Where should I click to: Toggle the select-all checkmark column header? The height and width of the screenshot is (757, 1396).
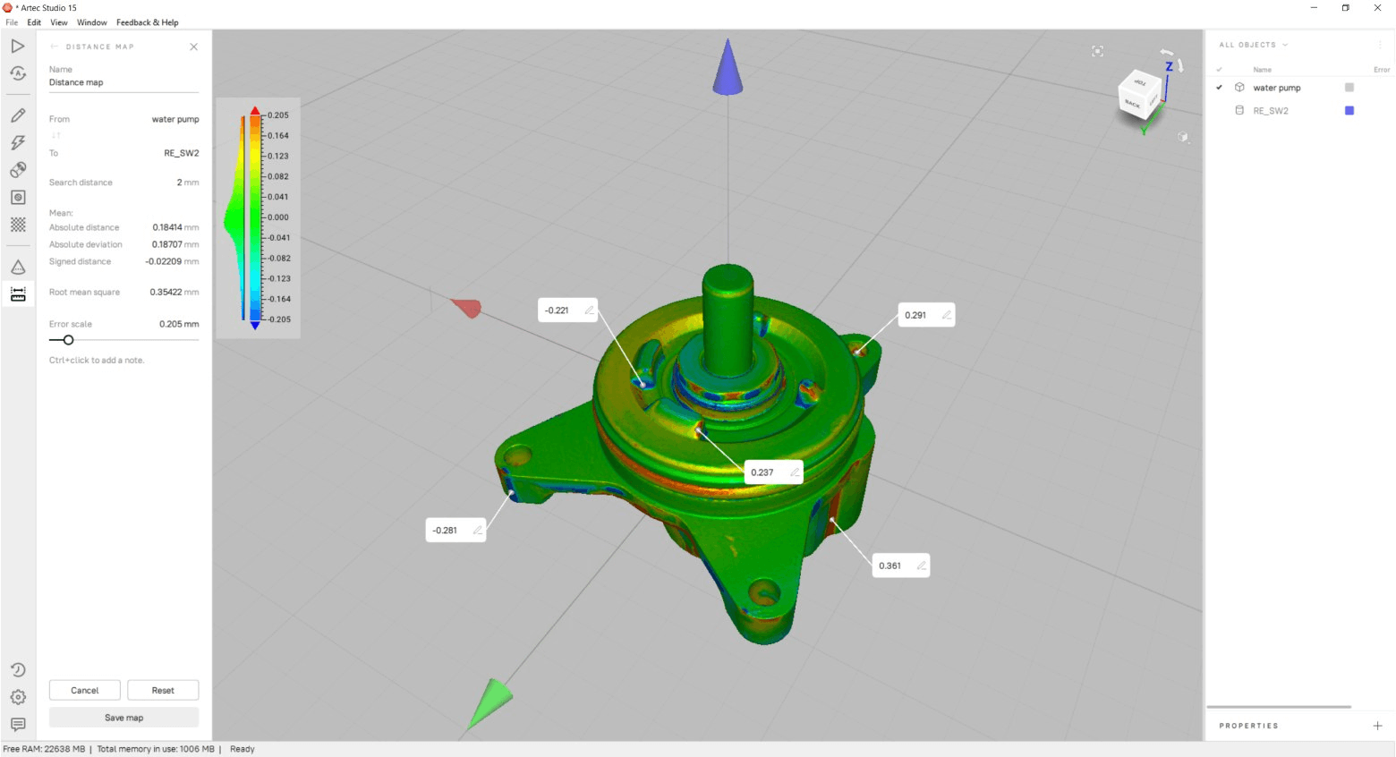pyautogui.click(x=1220, y=69)
